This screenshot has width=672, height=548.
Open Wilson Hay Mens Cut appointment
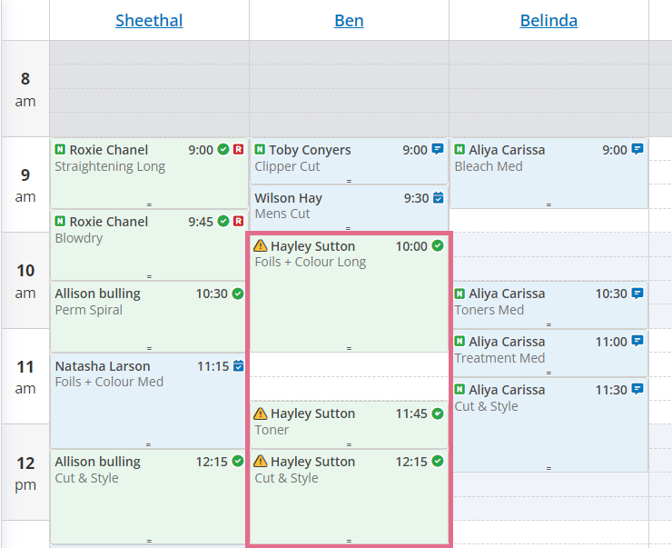click(349, 209)
